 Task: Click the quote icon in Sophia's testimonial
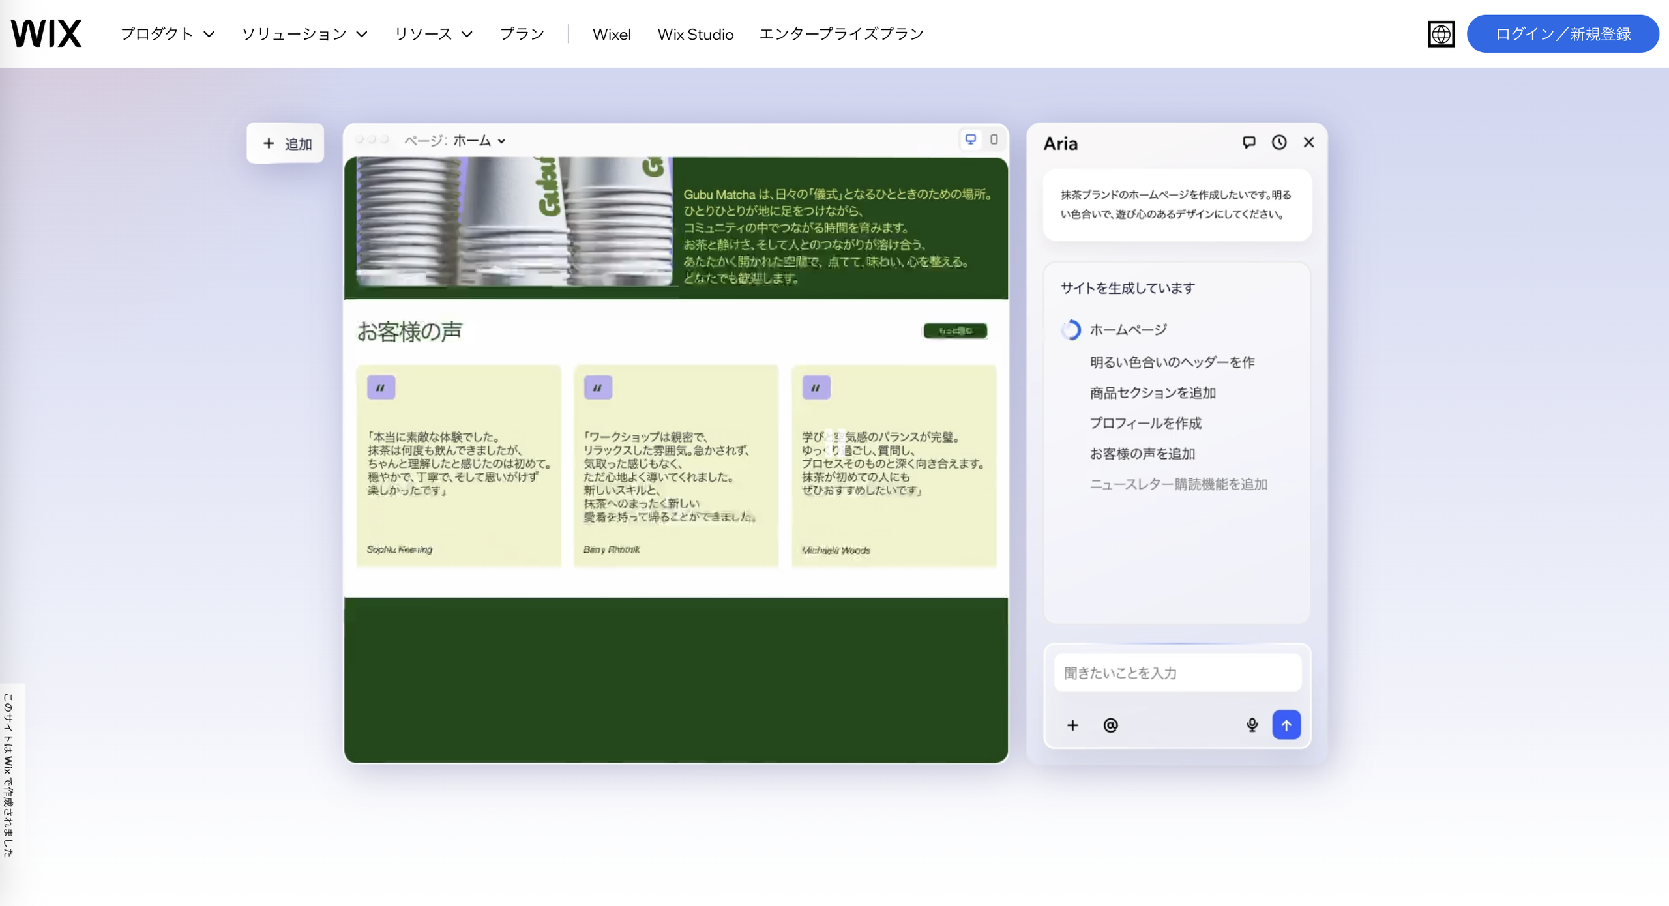381,387
